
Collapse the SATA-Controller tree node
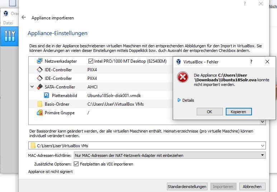click(32, 87)
